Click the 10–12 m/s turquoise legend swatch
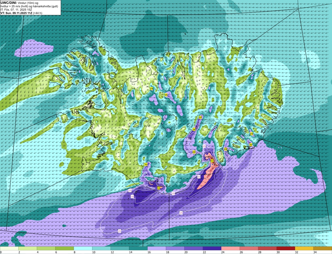The height and width of the screenshot is (254, 332). [101, 249]
